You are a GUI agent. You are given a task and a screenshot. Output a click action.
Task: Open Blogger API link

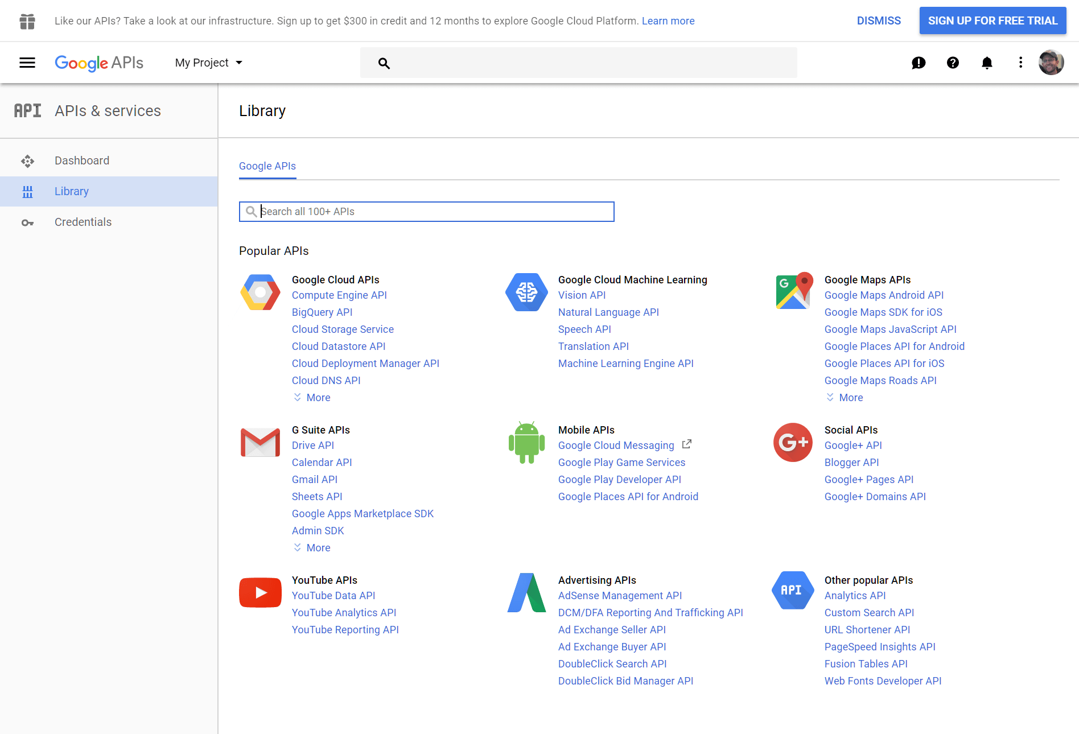(x=851, y=463)
